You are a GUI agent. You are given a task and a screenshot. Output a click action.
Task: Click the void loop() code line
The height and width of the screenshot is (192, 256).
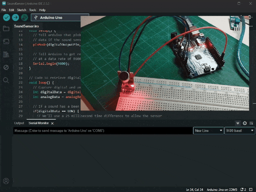pos(41,82)
